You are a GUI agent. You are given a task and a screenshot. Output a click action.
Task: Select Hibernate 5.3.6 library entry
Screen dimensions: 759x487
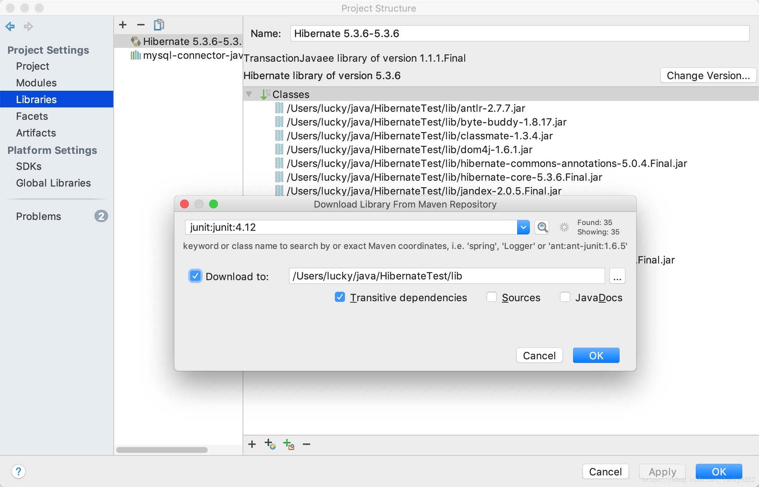click(178, 41)
